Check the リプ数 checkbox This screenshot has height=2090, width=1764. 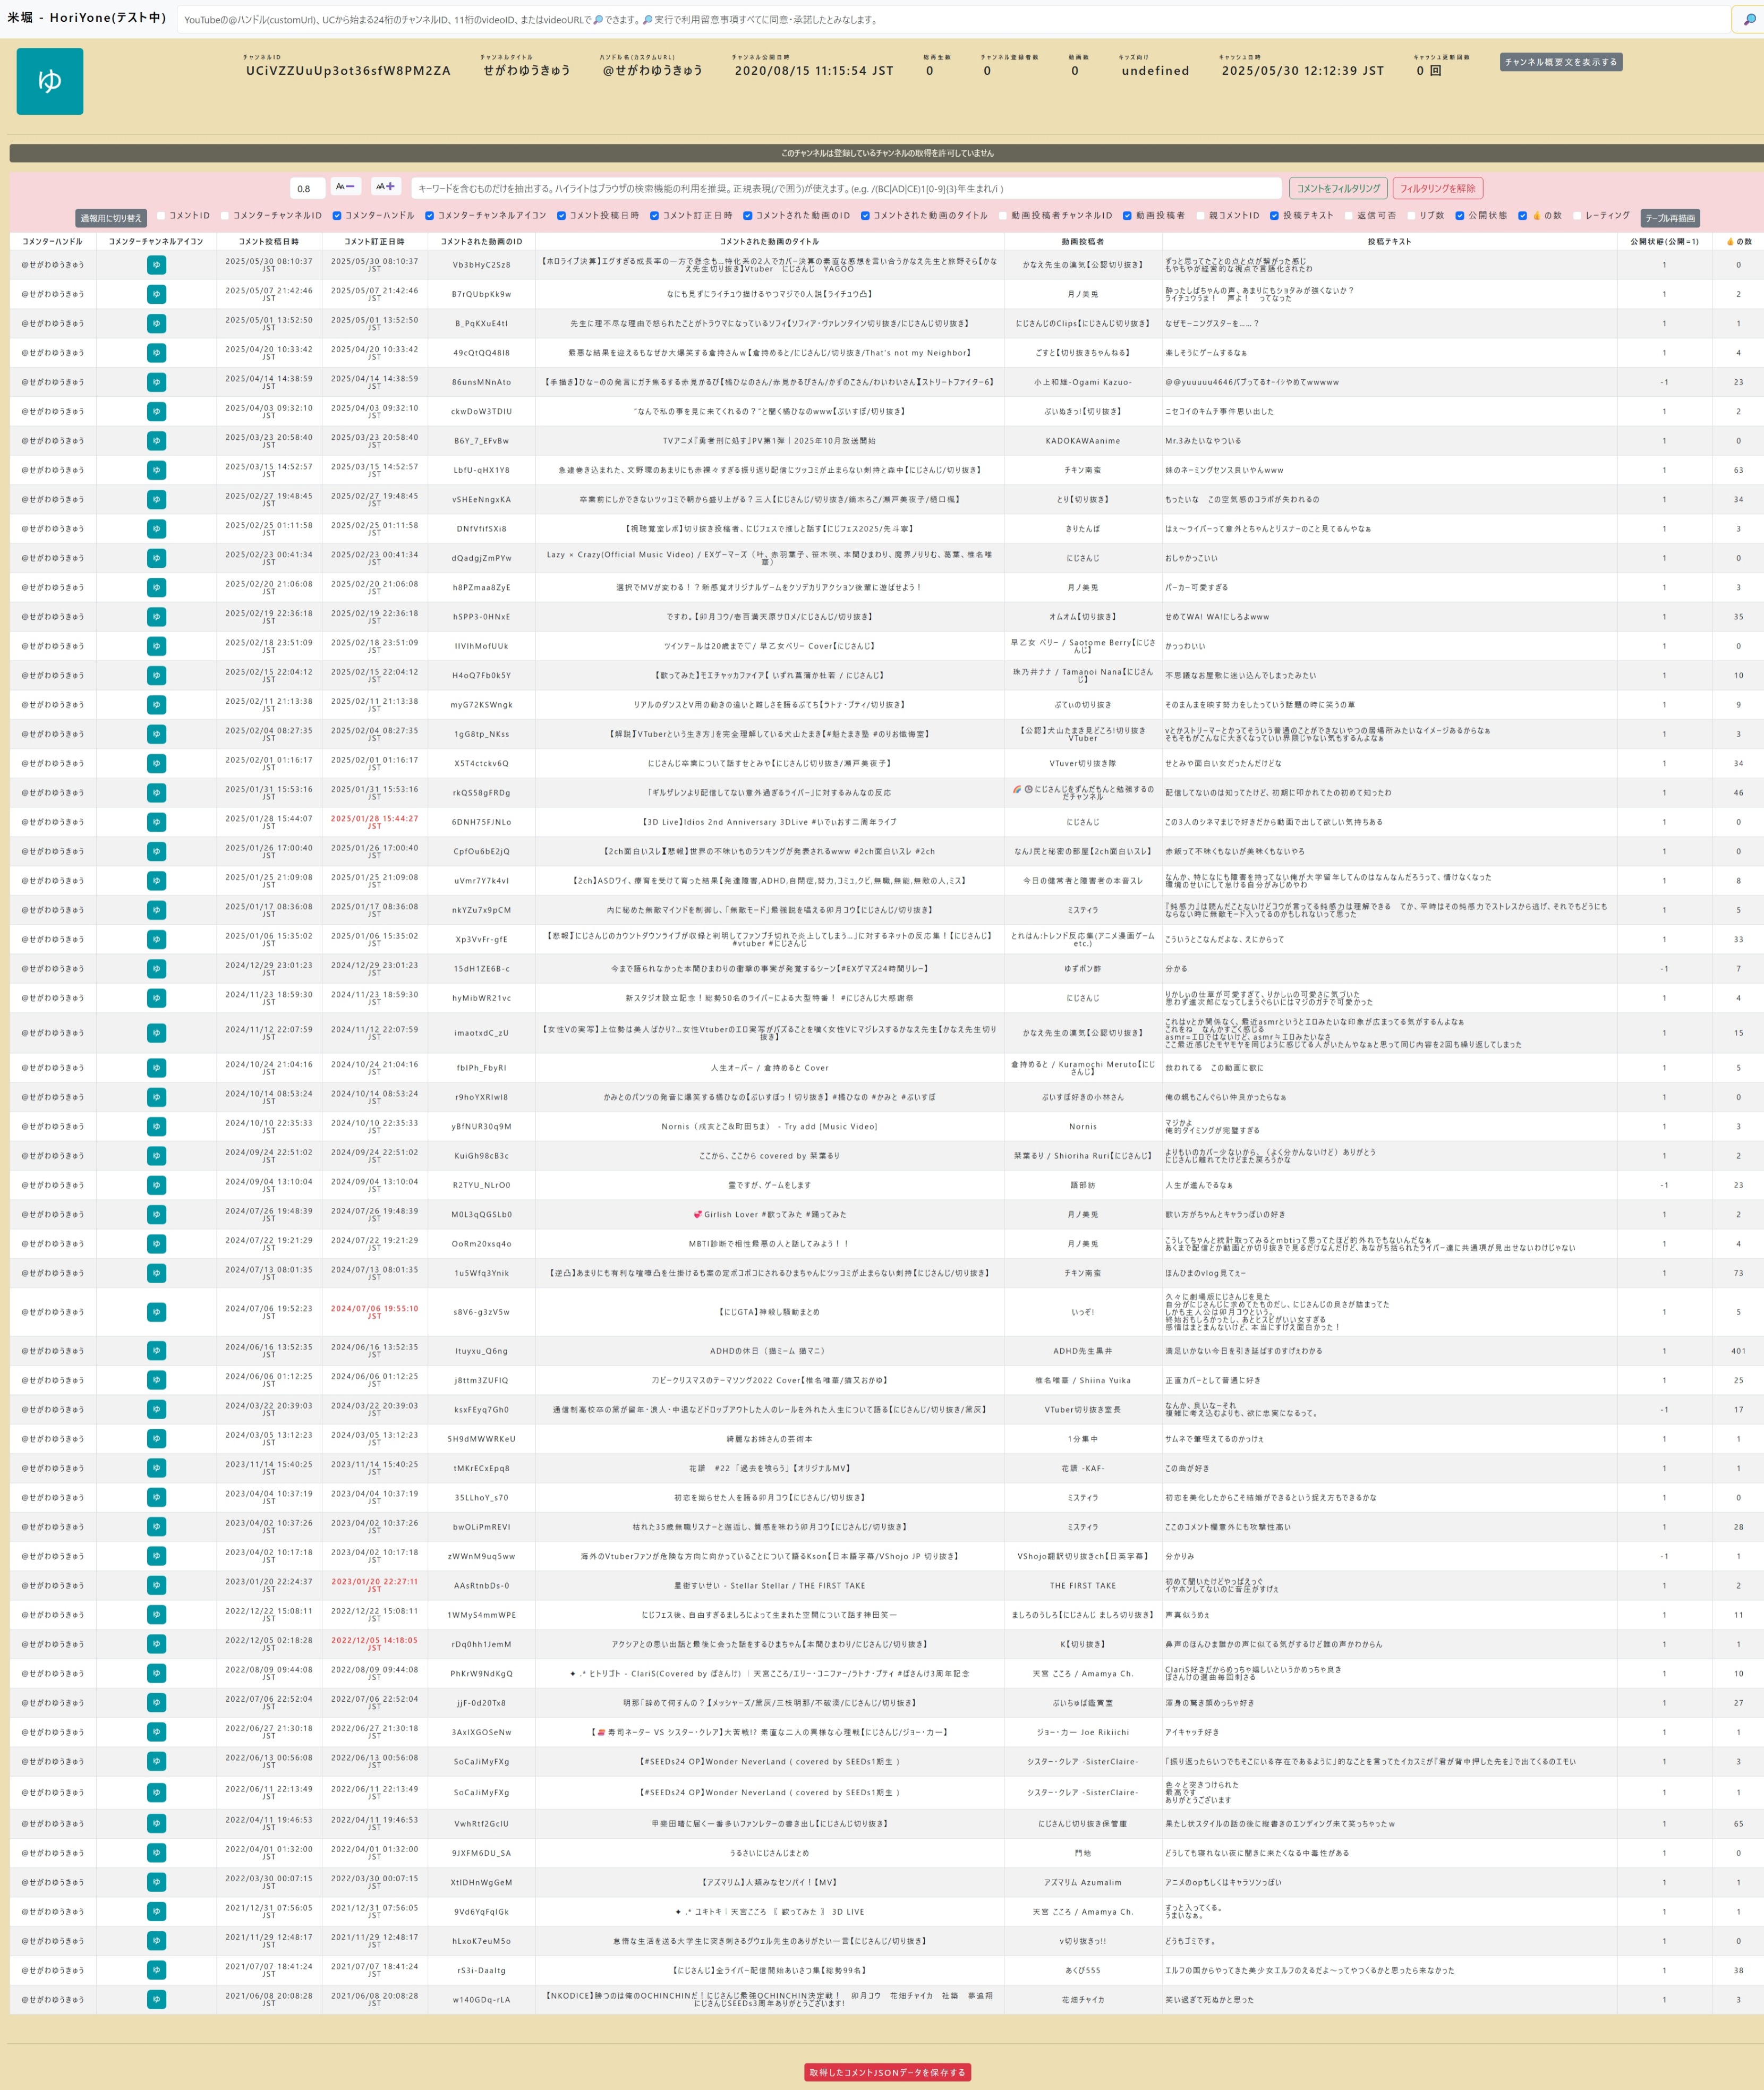(x=1411, y=215)
